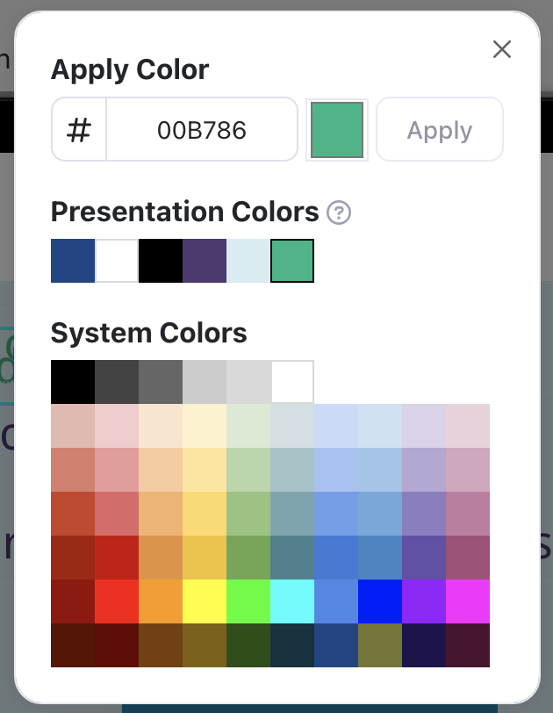This screenshot has height=713, width=553.
Task: Select the pale blue presentation color
Action: coord(248,261)
